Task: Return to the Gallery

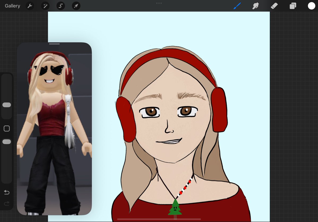Action: [12, 6]
